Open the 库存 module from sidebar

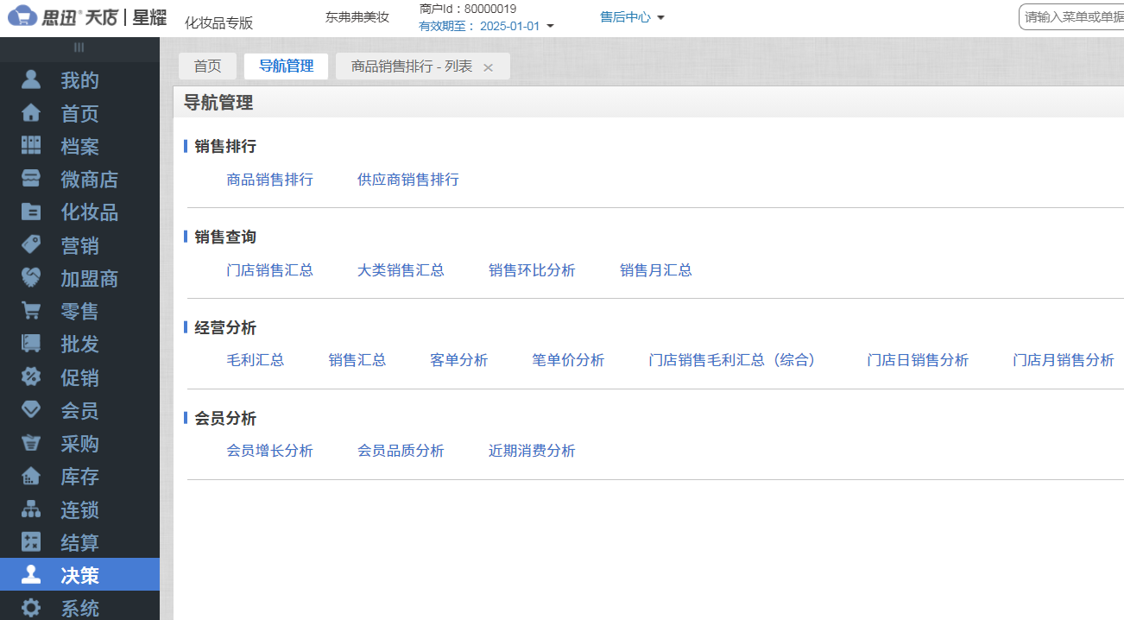(x=79, y=476)
